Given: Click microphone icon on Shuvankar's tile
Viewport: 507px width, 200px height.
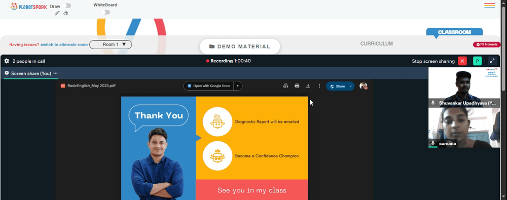Looking at the screenshot, I should [x=433, y=103].
